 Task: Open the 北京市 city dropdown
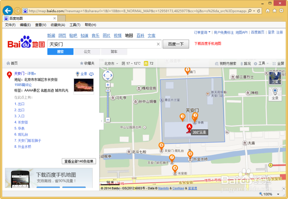(111, 64)
